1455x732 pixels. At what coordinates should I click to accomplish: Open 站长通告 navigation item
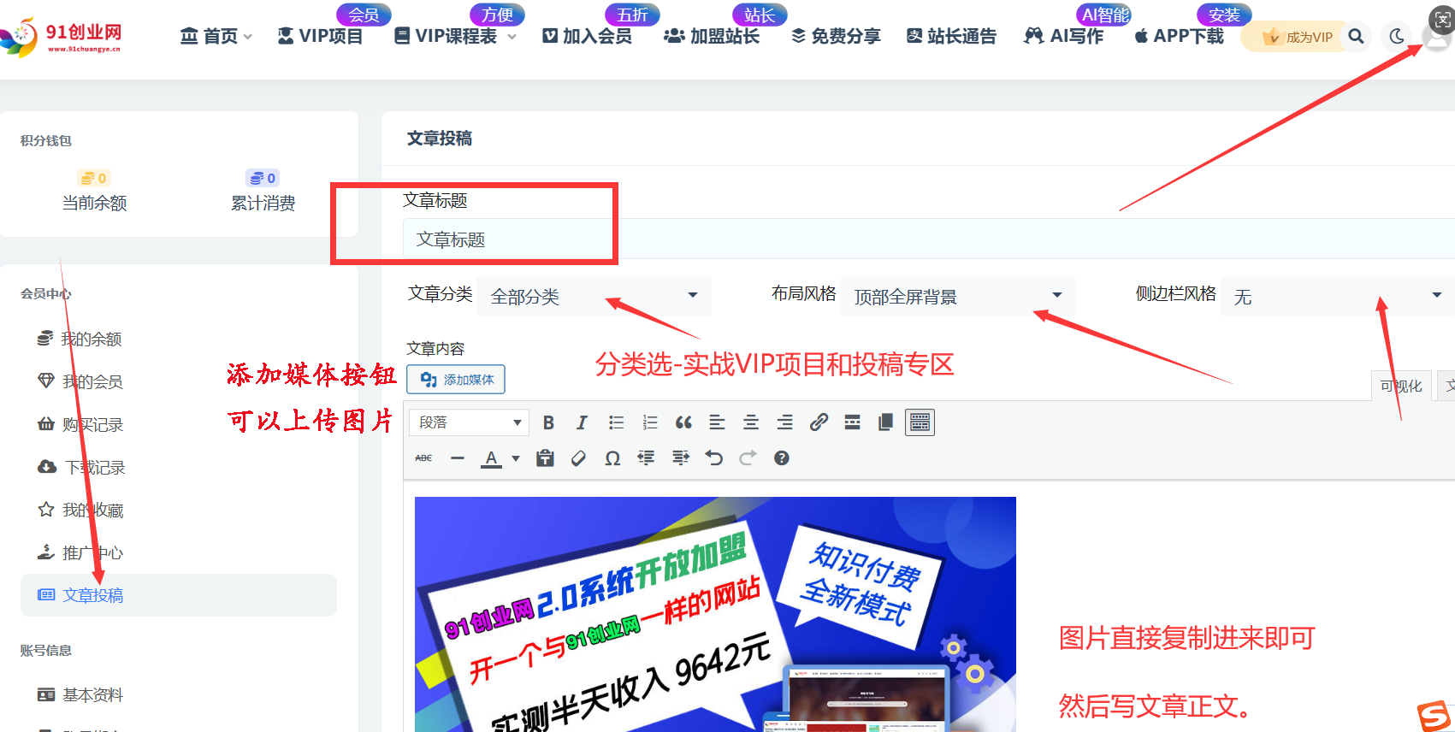(x=951, y=36)
